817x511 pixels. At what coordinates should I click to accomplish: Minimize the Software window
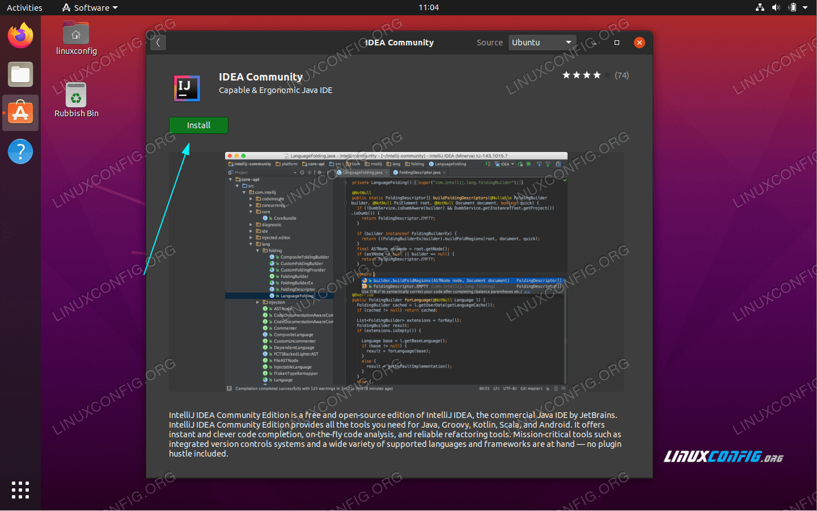point(594,43)
